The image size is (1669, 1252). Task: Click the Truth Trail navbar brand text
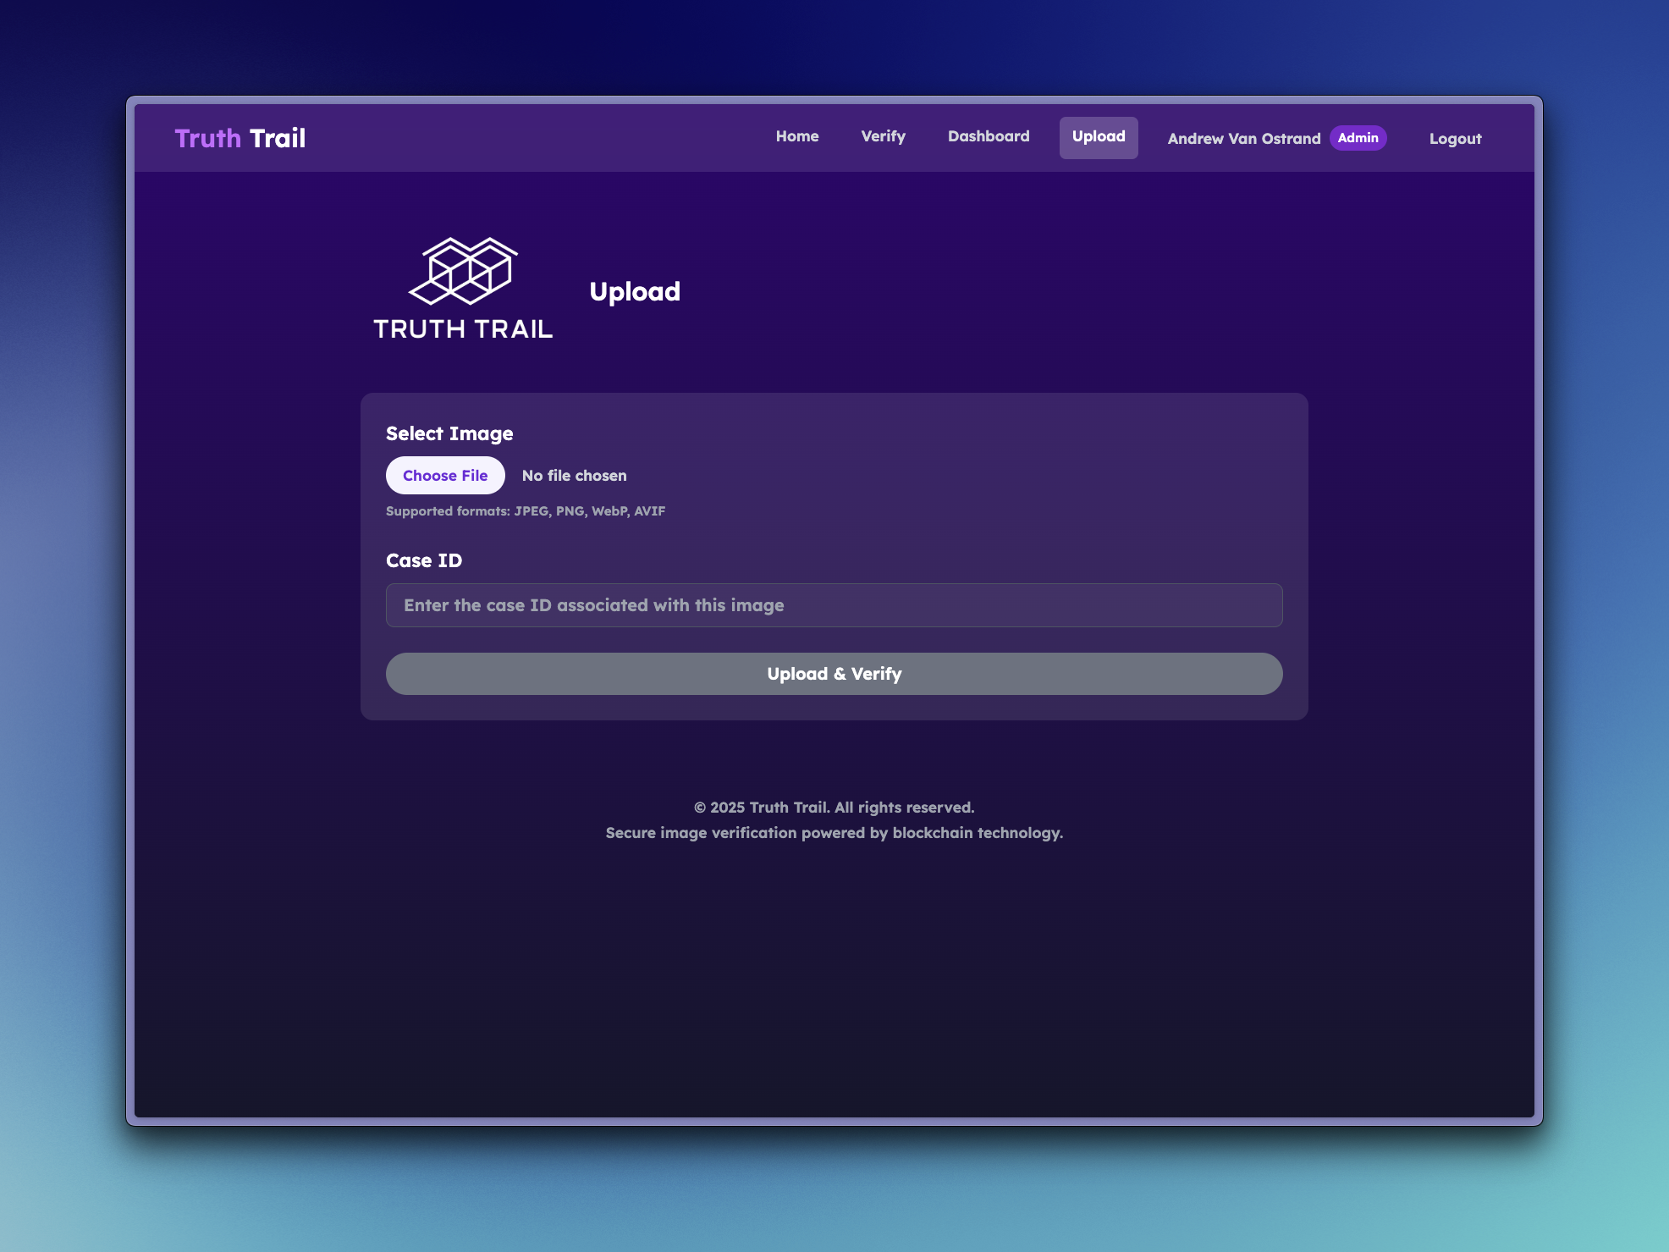pos(240,138)
